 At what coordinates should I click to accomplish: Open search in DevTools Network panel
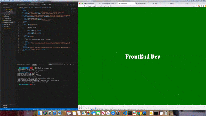(x=86, y=108)
